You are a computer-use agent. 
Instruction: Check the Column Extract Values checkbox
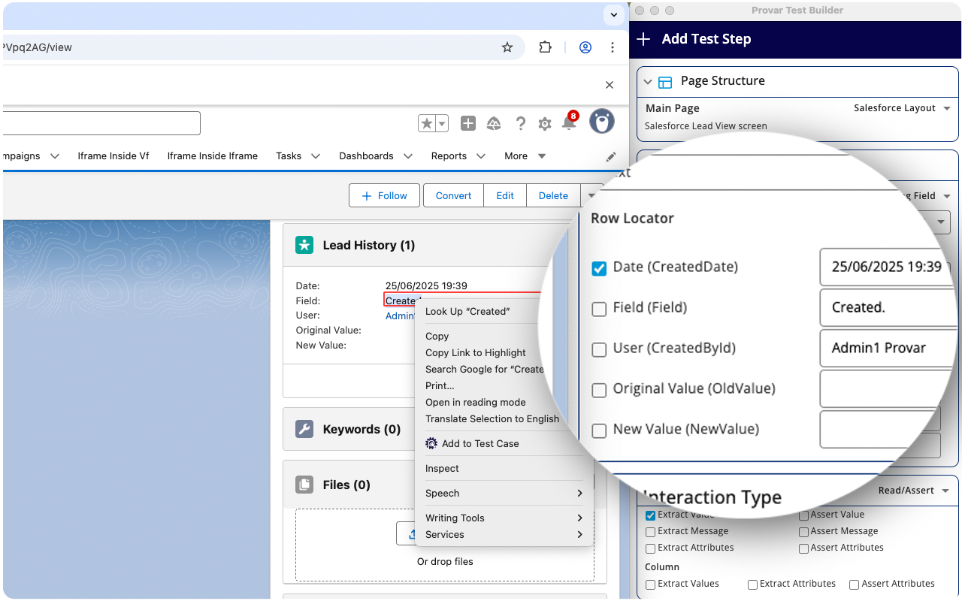(650, 584)
